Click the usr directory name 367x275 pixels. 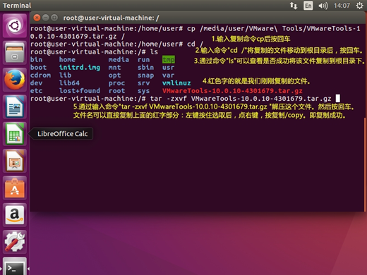point(168,68)
